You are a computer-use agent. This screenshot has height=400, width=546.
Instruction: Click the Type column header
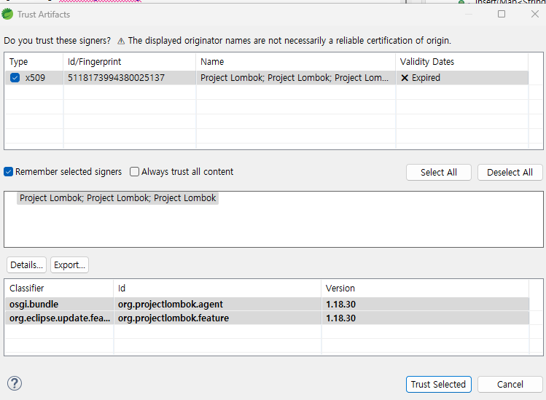[x=34, y=62]
